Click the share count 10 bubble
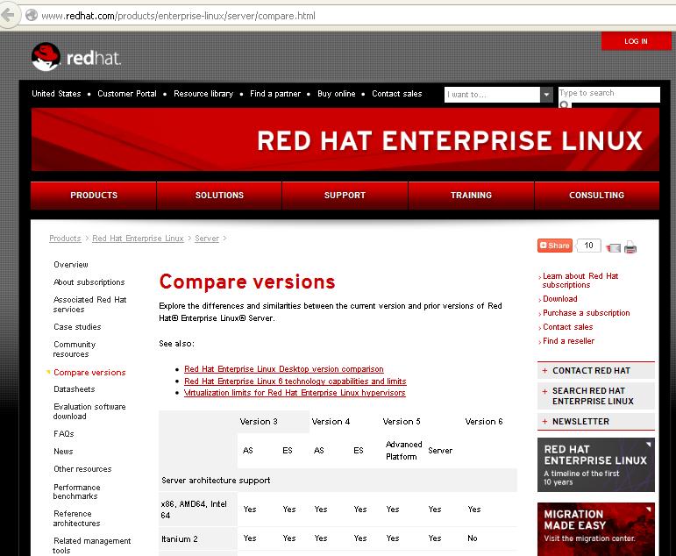The height and width of the screenshot is (556, 676). pos(588,246)
